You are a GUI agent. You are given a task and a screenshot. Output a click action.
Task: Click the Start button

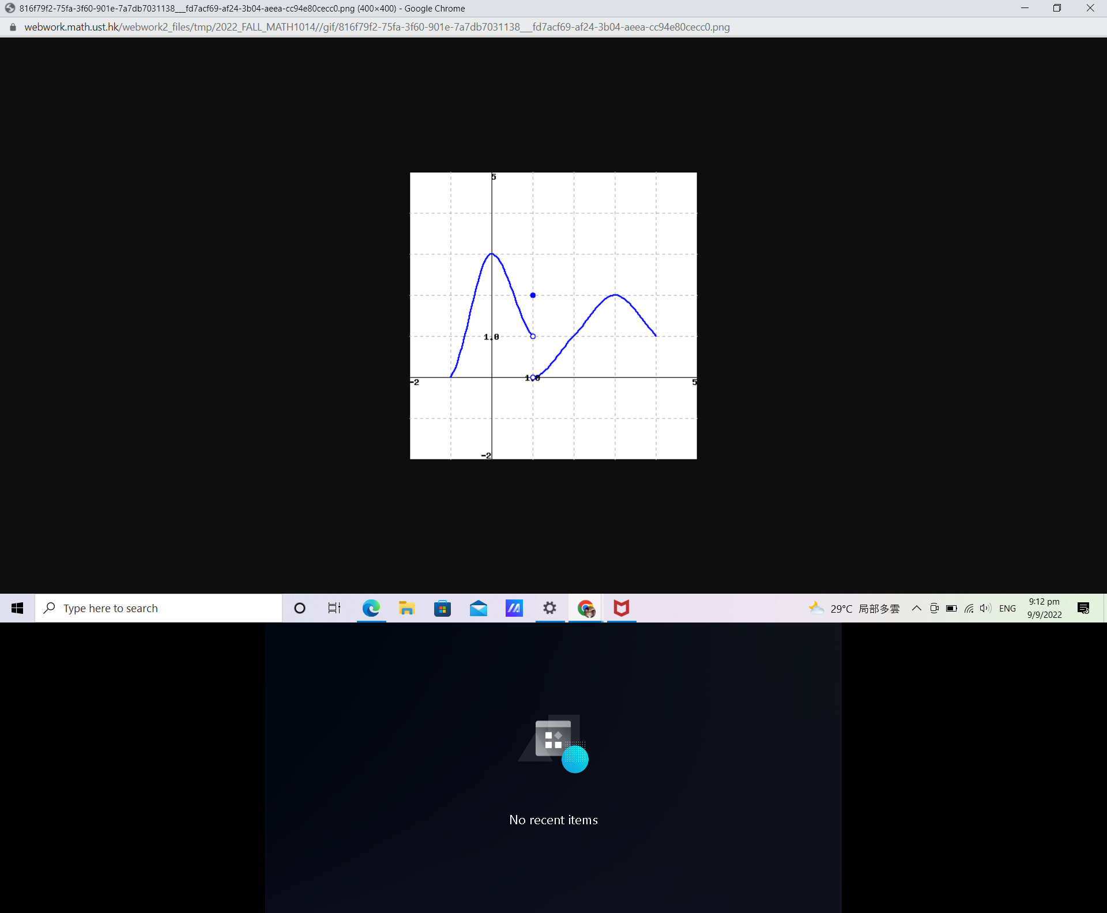click(17, 608)
